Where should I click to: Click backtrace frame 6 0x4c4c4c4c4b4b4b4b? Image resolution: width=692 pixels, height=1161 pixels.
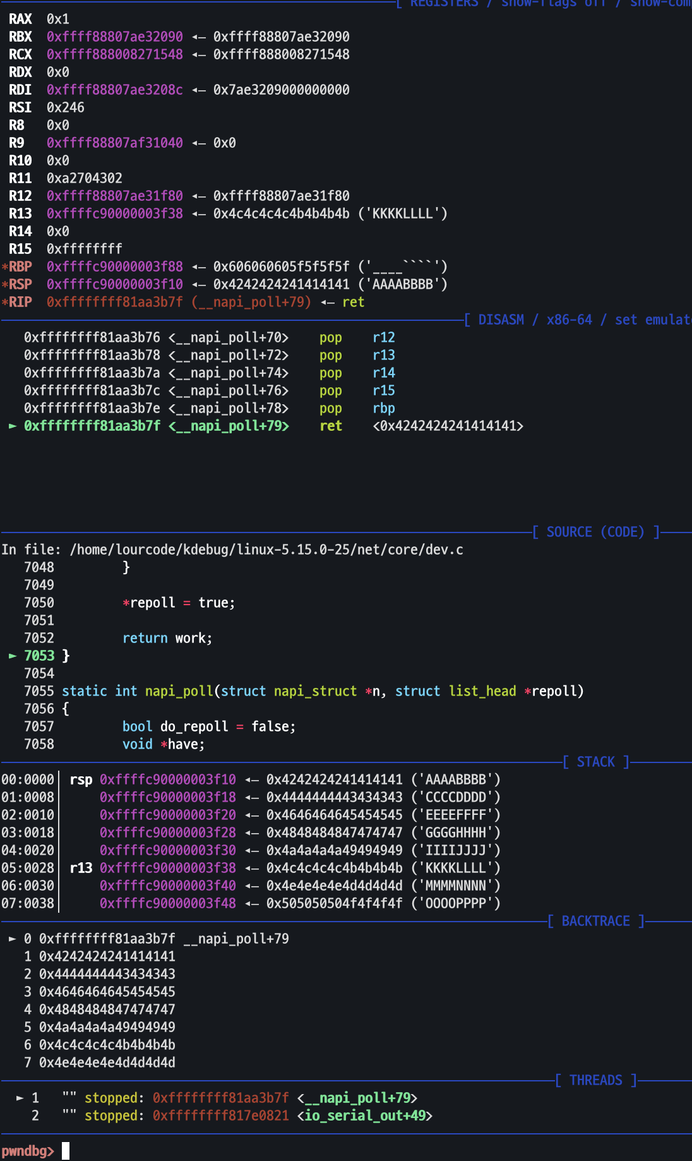coord(100,1045)
